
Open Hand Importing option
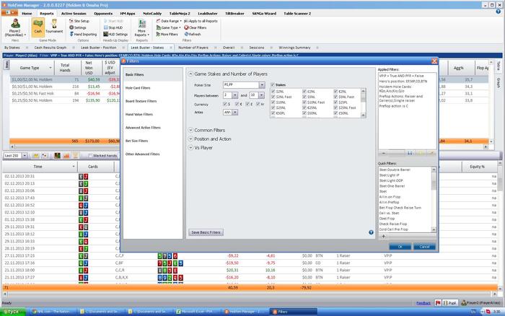coord(83,34)
